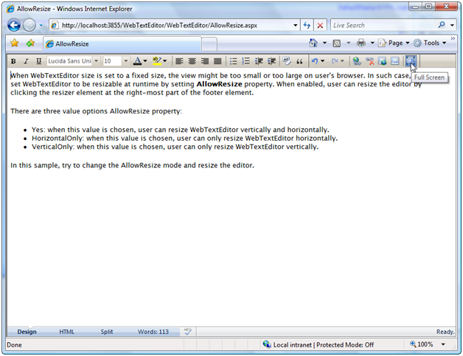Click the Full Screen editor icon

[411, 61]
